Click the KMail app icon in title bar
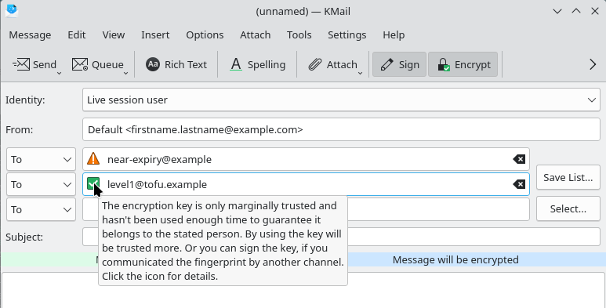 coord(12,11)
